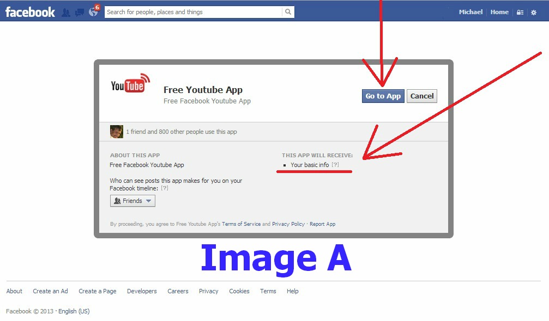Open Michael's profile link

(x=470, y=12)
